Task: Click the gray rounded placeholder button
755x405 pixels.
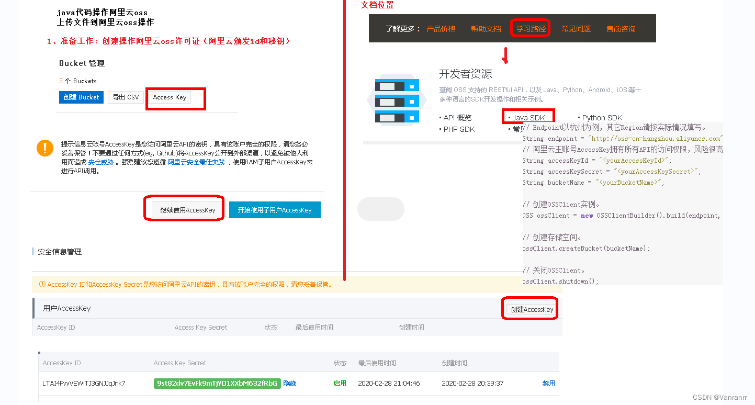Action: [381, 209]
